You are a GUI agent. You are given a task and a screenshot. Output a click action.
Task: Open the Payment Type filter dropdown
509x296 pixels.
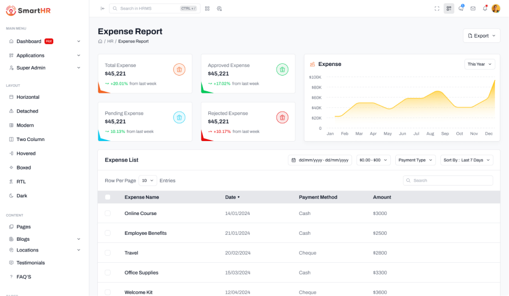pos(415,160)
